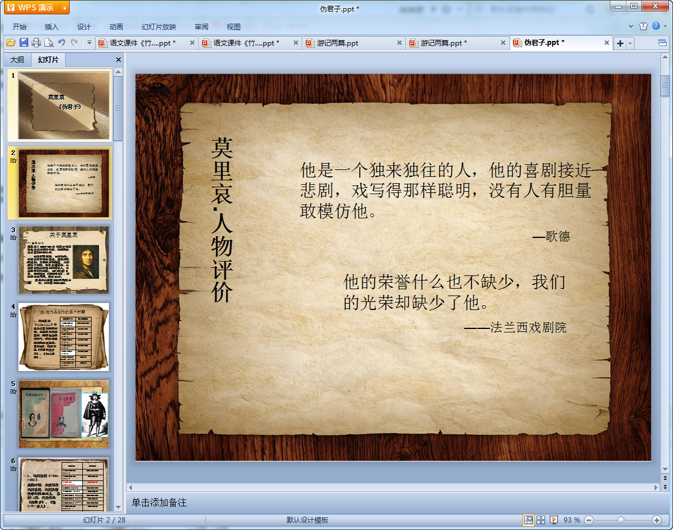The width and height of the screenshot is (673, 530).
Task: Click the animation star icon under slide 6
Action: point(13,468)
